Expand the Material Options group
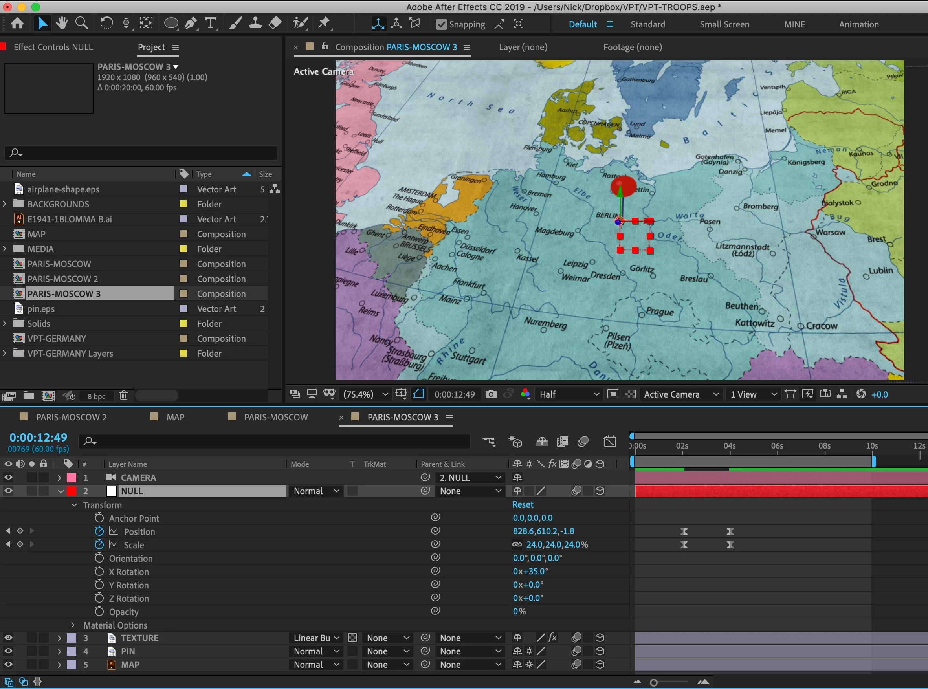Viewport: 928px width, 689px height. pos(73,625)
